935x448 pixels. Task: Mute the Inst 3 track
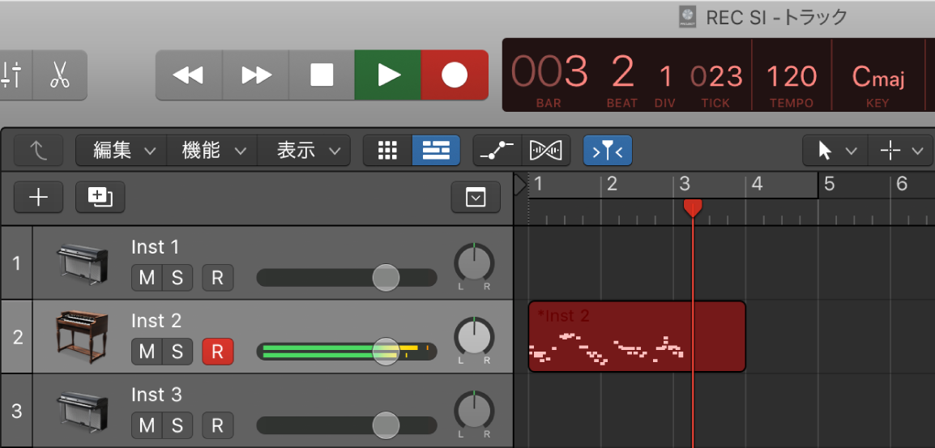(x=147, y=425)
